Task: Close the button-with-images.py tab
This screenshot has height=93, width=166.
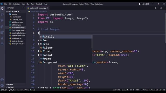Action: pyautogui.click(x=48, y=8)
